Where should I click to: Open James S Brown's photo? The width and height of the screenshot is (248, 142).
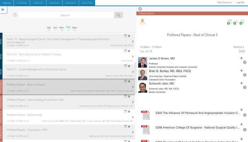(x=143, y=62)
